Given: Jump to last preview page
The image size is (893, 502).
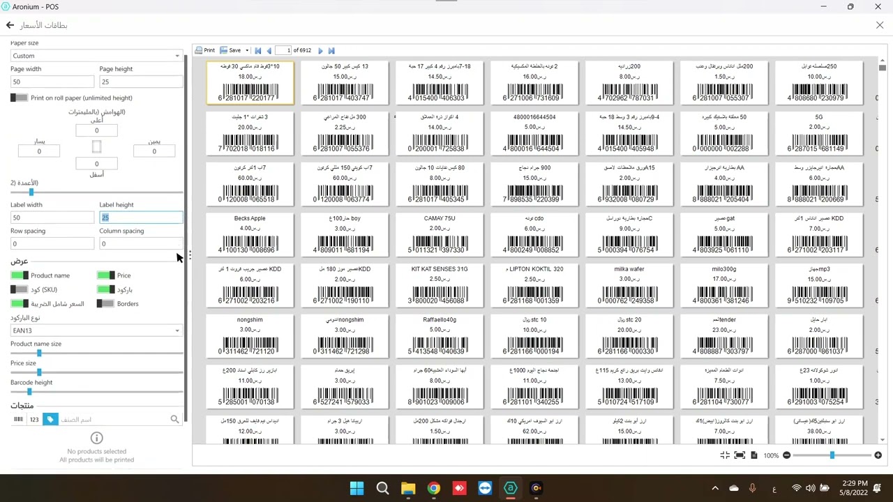Looking at the screenshot, I should pyautogui.click(x=331, y=50).
